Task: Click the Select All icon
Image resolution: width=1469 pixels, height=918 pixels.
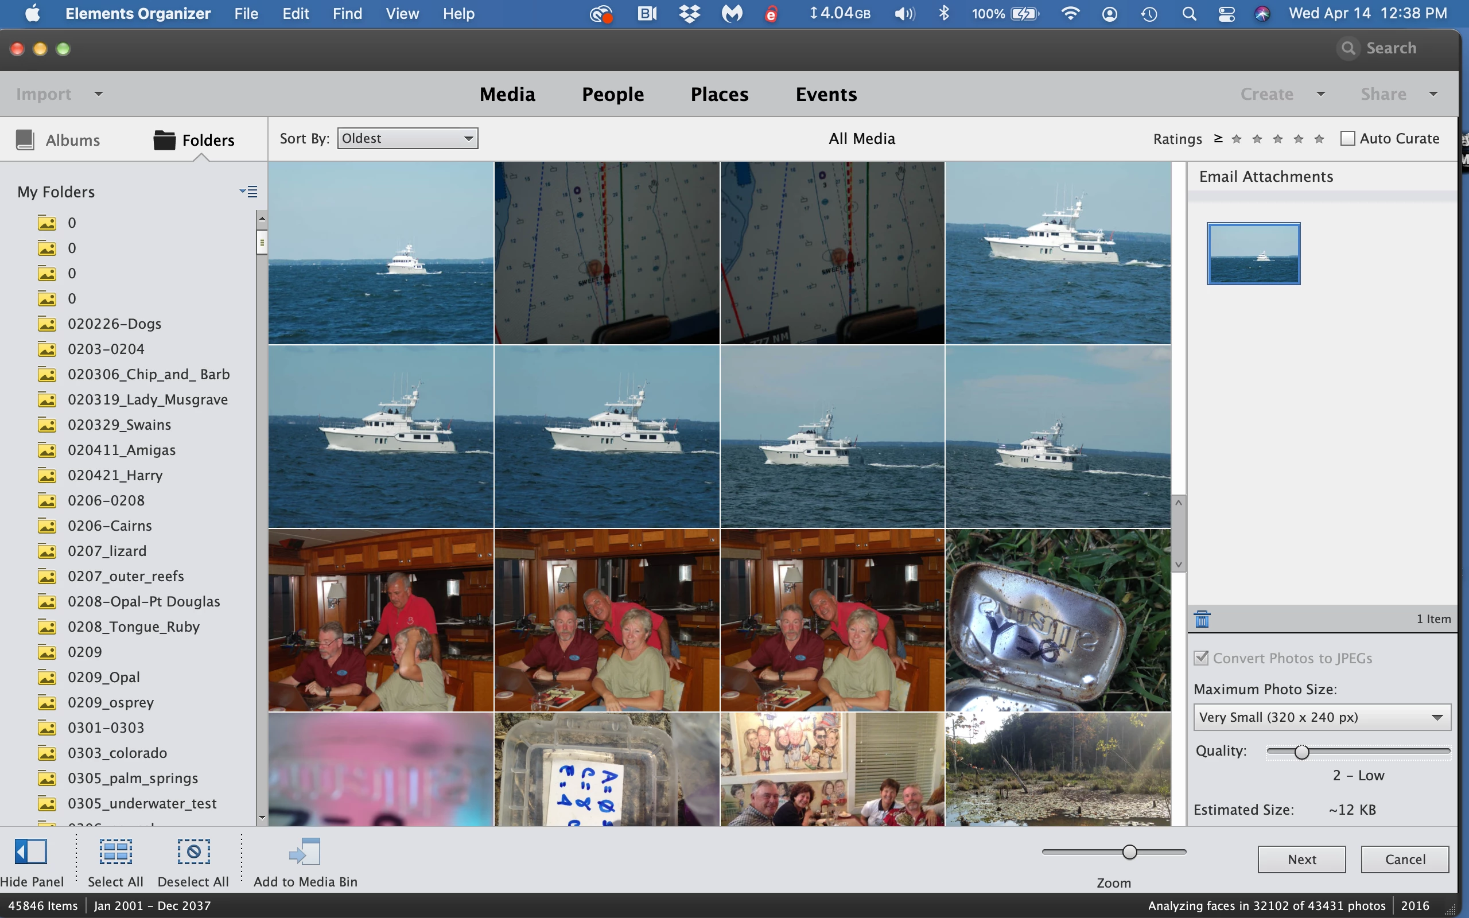Action: (115, 851)
